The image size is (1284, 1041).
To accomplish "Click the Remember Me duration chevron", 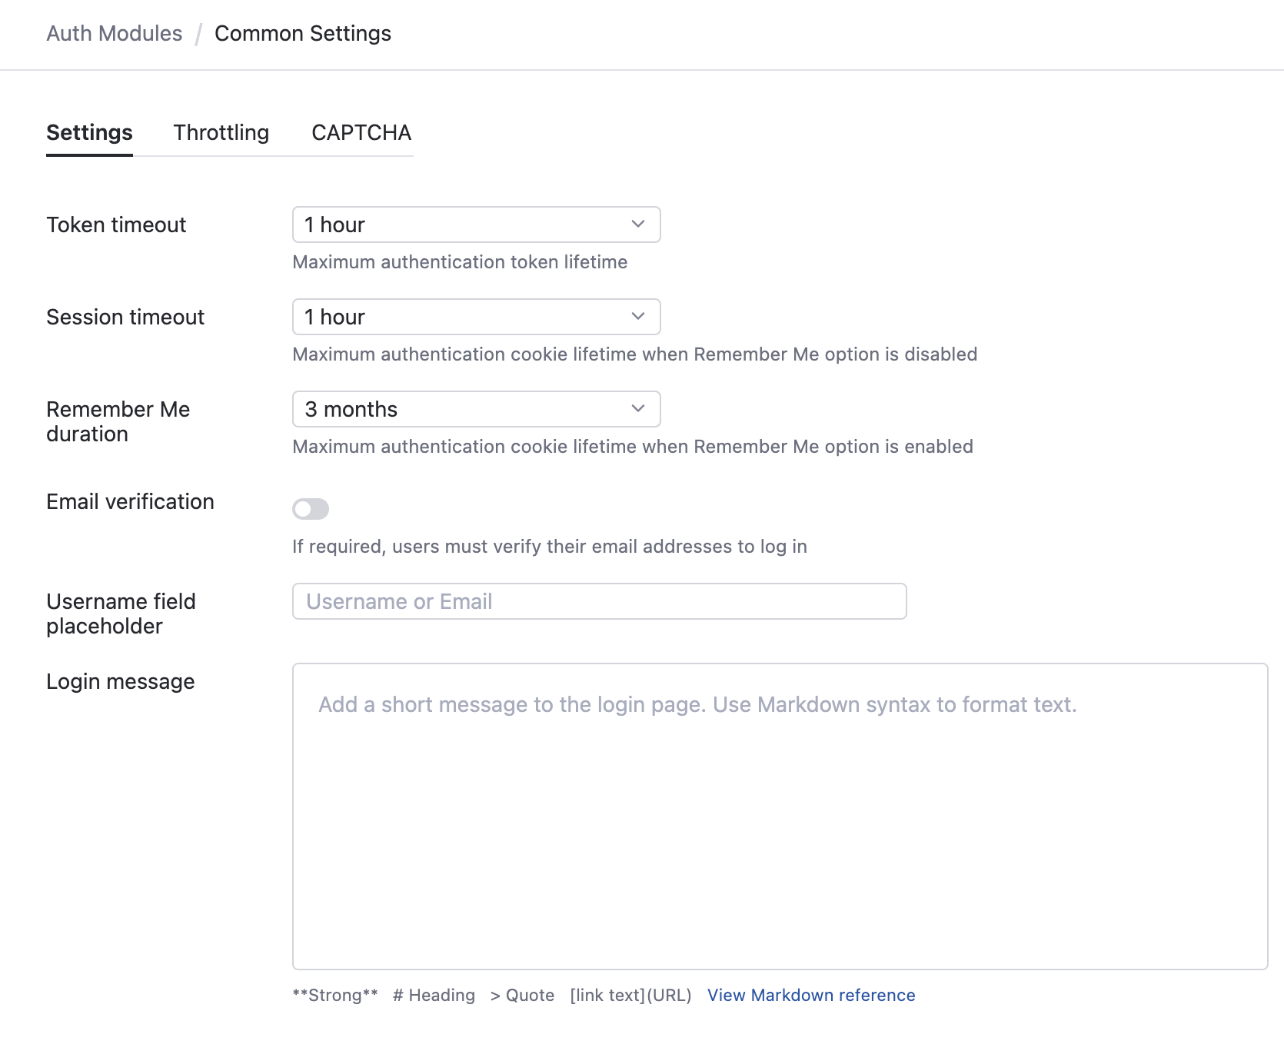I will pos(637,409).
